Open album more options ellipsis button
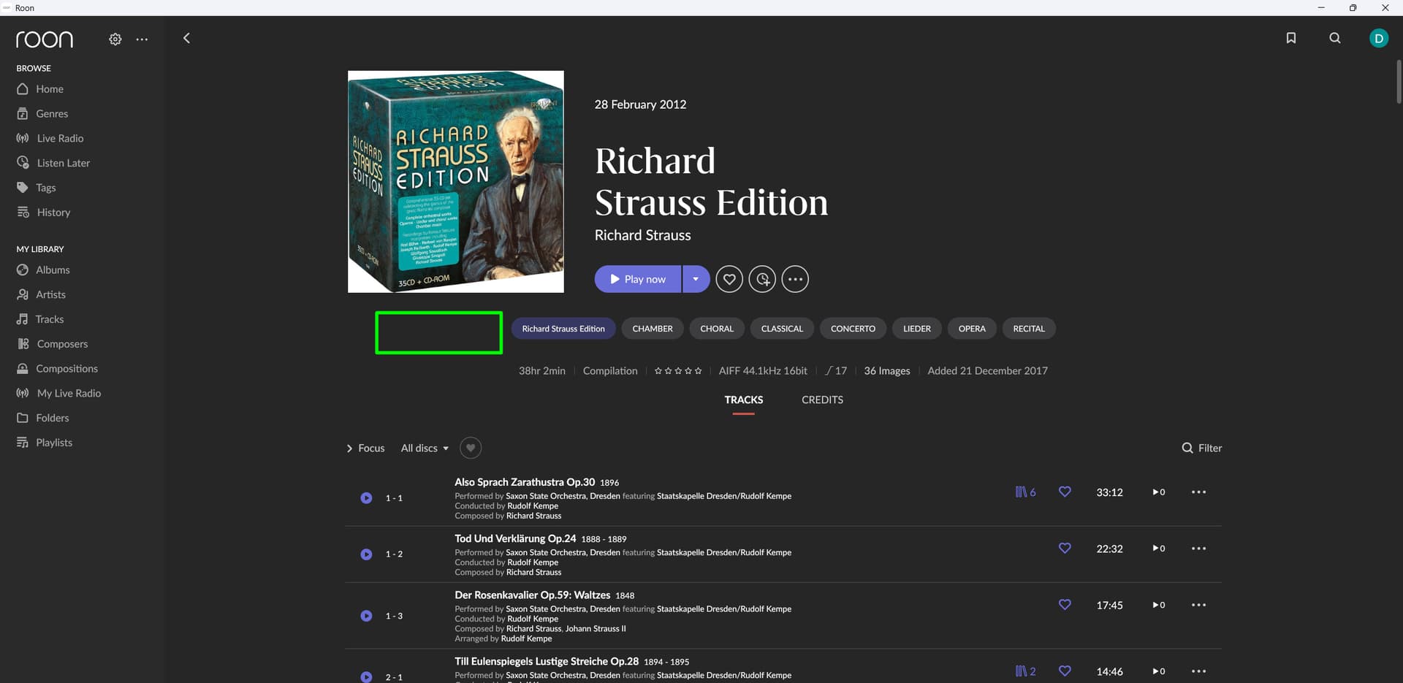 point(795,279)
